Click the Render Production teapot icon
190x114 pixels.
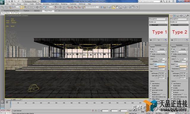(x=137, y=7)
